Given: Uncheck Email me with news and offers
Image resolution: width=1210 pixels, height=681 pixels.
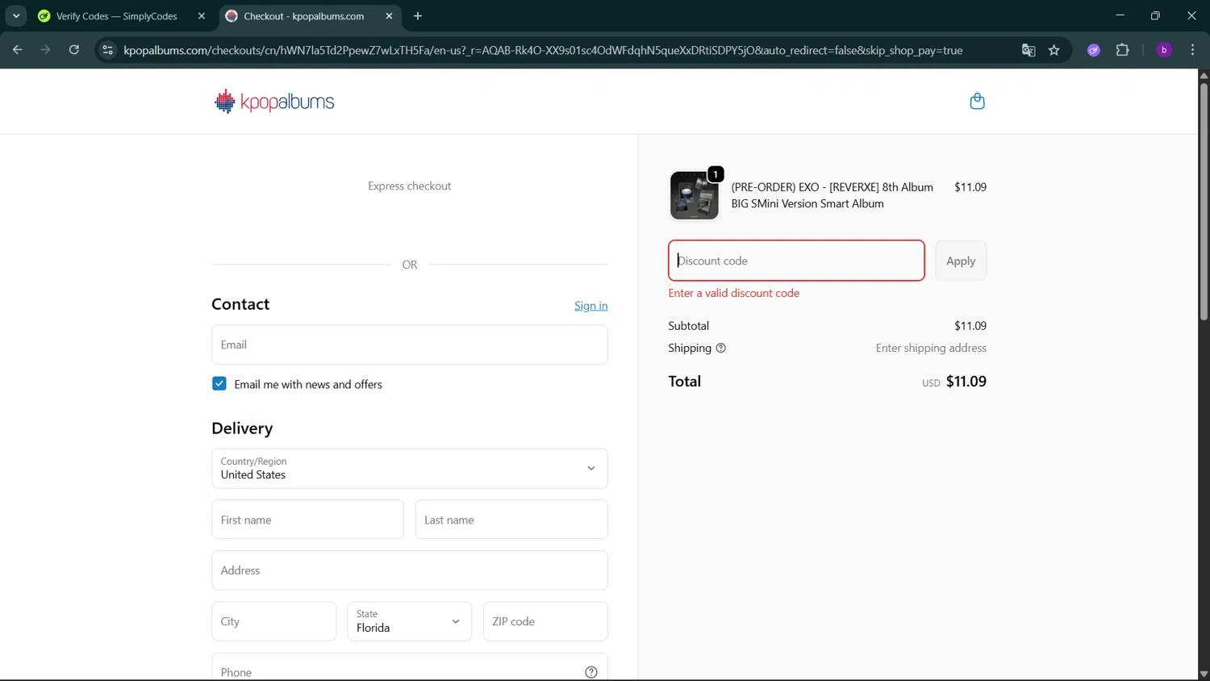Looking at the screenshot, I should 219,383.
